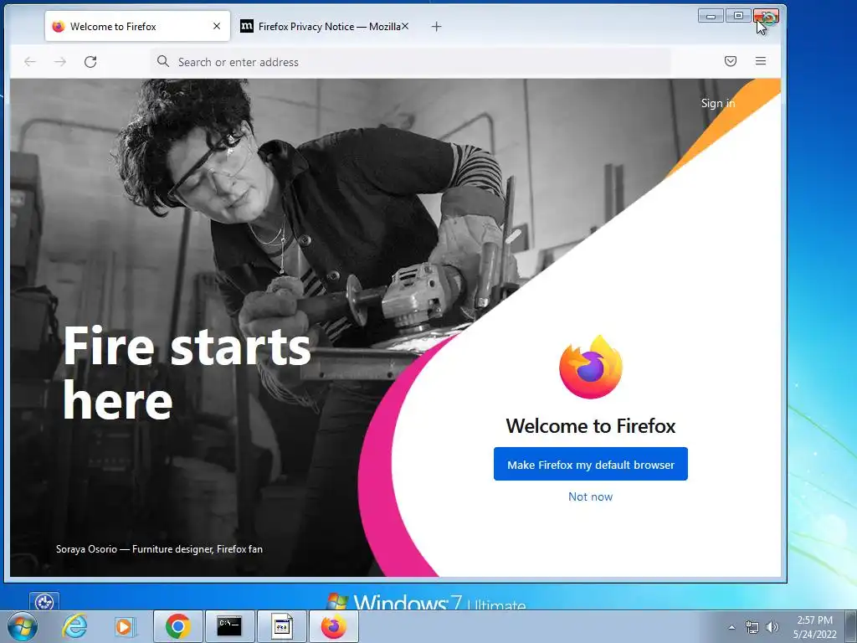Open the batch file window on taskbar
Screen dimensions: 857x643
click(281, 626)
